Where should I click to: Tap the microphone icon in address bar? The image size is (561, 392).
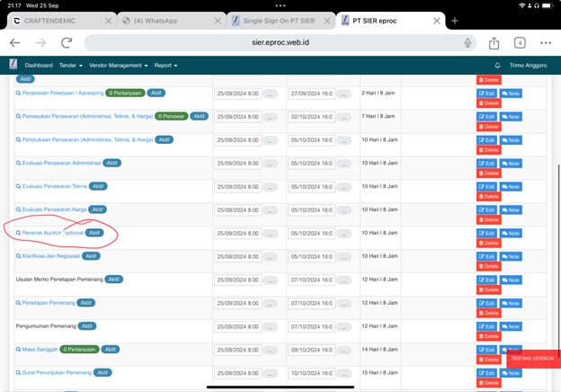coord(468,42)
